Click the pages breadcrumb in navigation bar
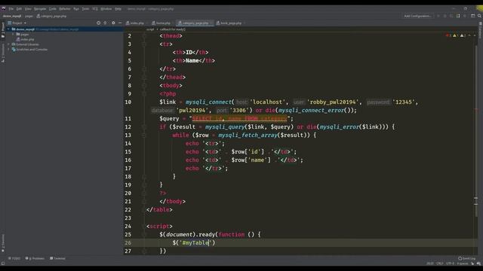The image size is (483, 271). [x=29, y=16]
